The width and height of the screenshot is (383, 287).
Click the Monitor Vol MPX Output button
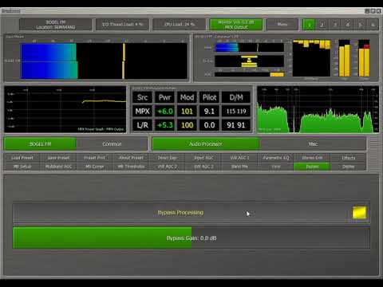pos(236,25)
